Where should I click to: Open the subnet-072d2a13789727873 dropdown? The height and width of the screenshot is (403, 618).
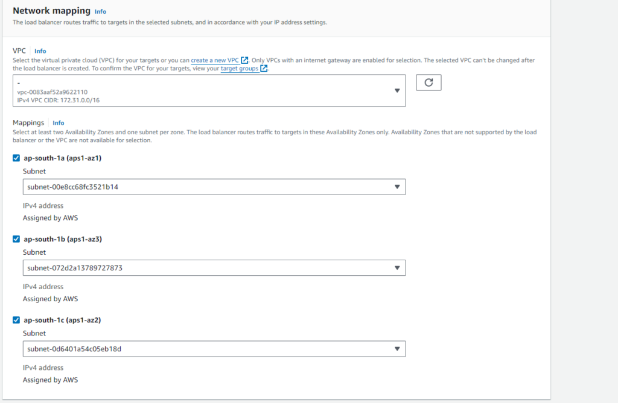tap(214, 268)
